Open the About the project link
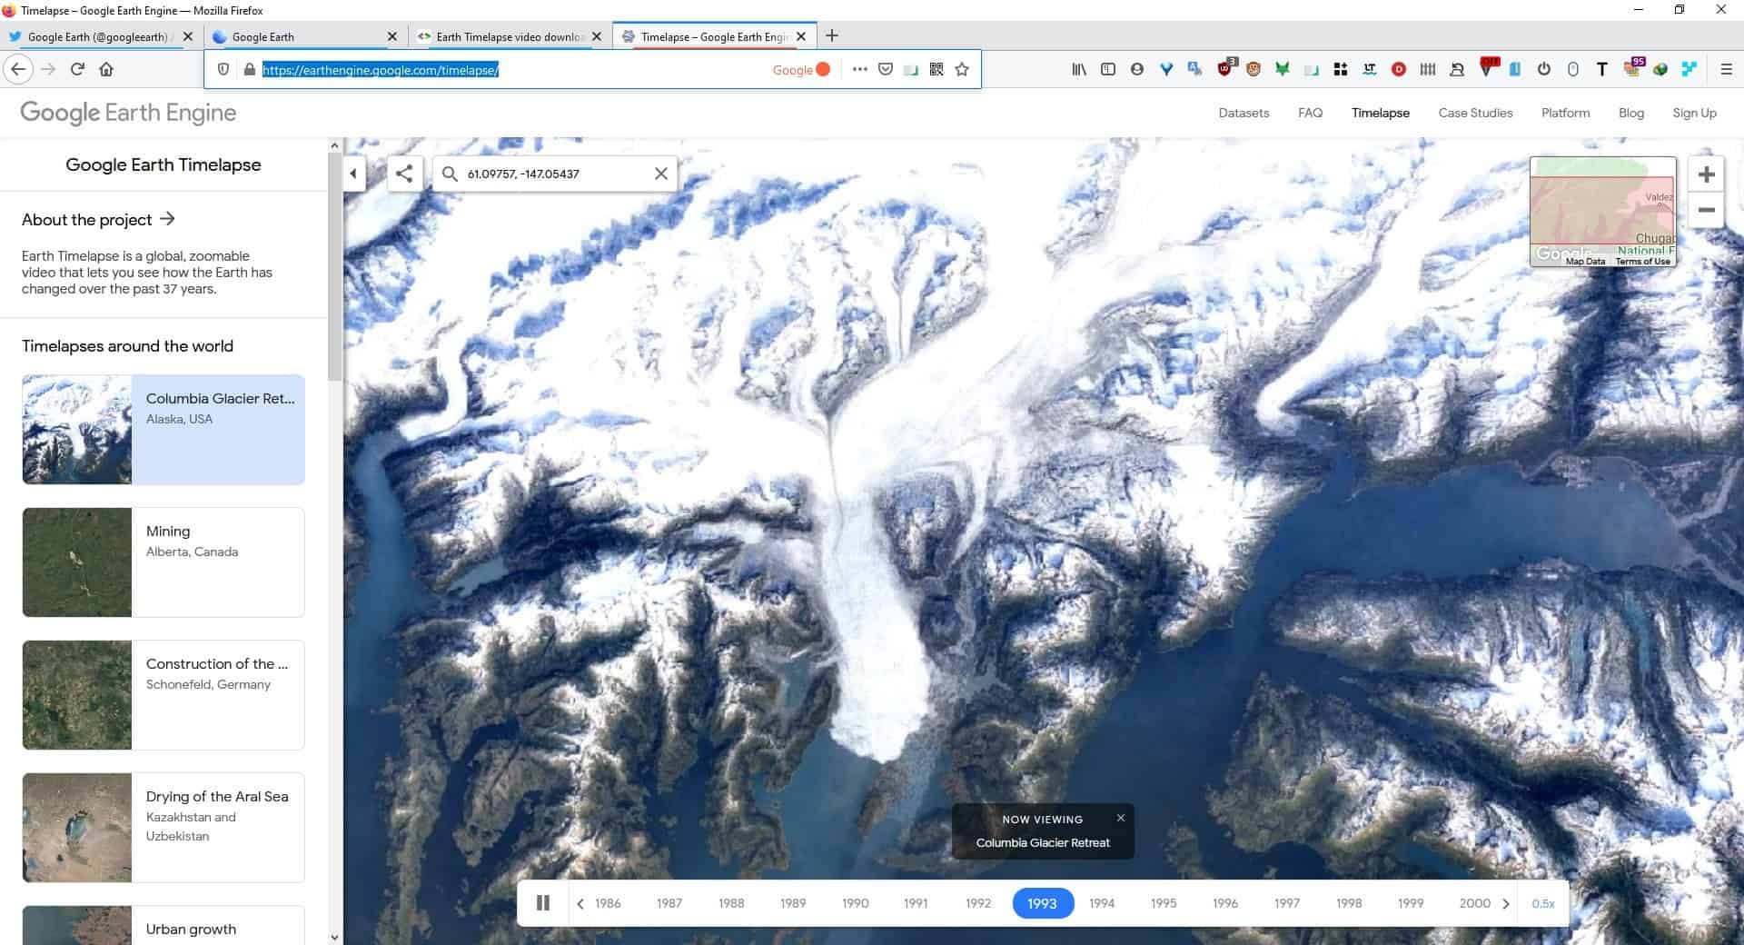This screenshot has height=945, width=1744. tap(95, 219)
